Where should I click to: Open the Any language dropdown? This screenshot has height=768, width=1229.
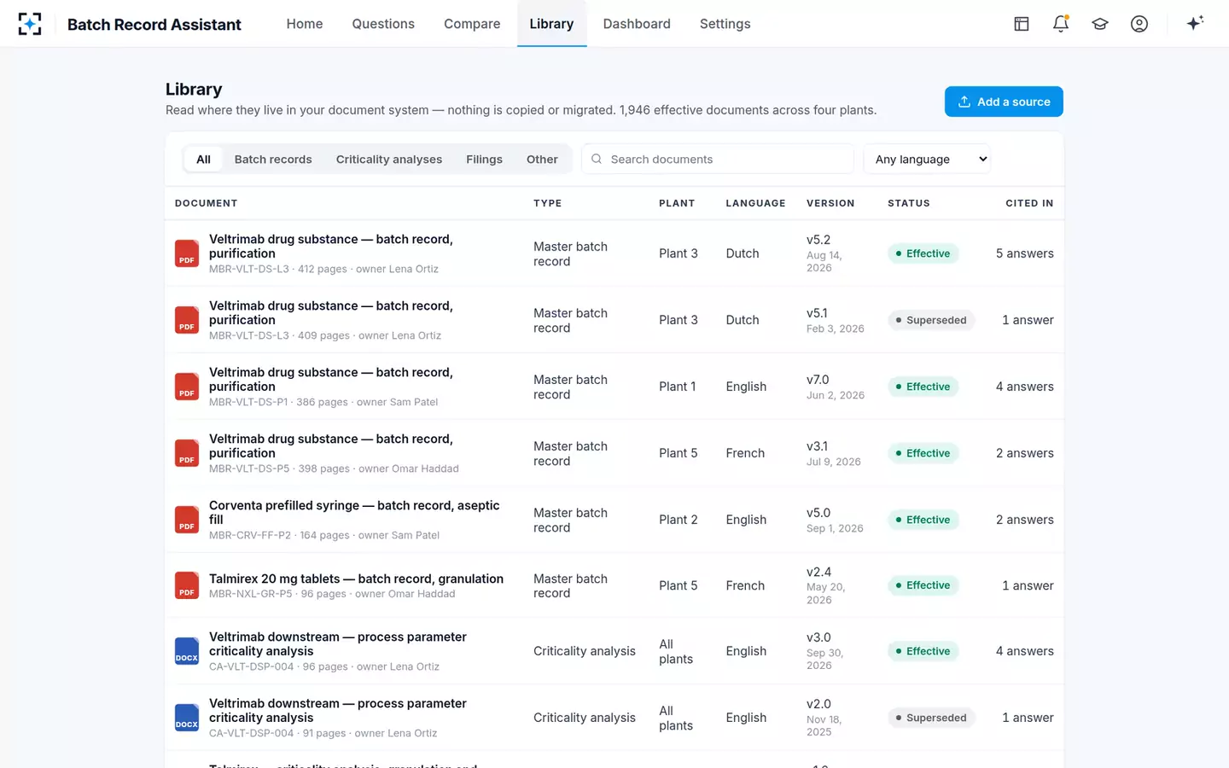[927, 159]
